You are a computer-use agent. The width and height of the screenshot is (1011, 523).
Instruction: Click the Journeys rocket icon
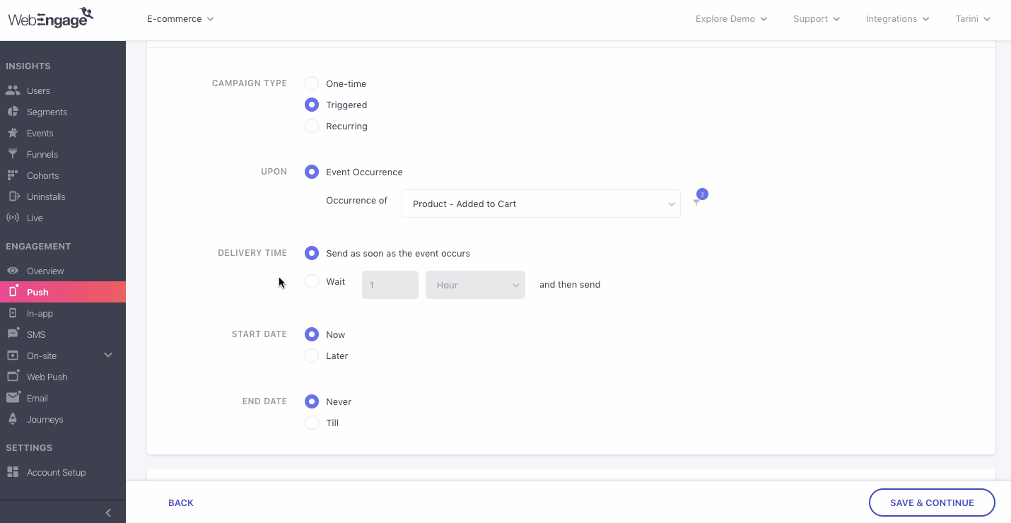[x=13, y=419]
